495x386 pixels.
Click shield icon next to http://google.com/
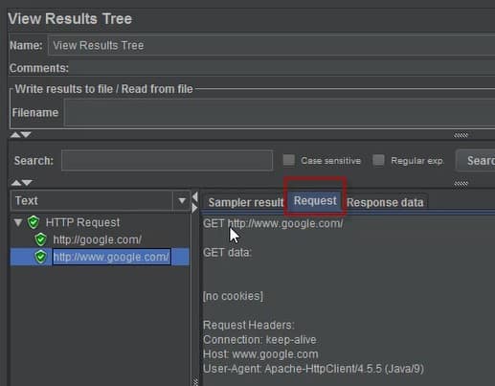(x=40, y=239)
